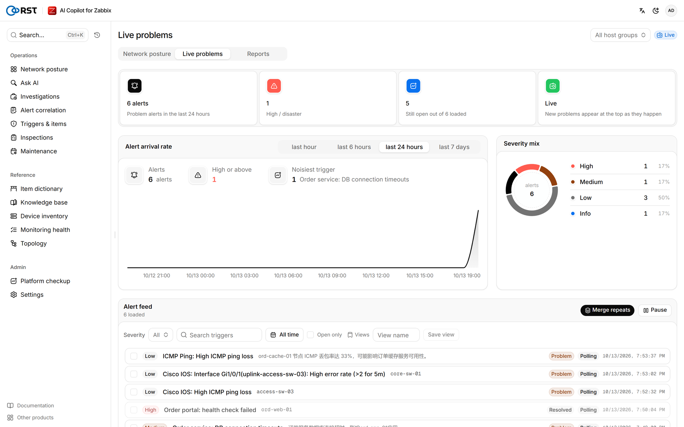Screen dimensions: 684x427
Task: Open Device inventory page
Action: [x=44, y=216]
